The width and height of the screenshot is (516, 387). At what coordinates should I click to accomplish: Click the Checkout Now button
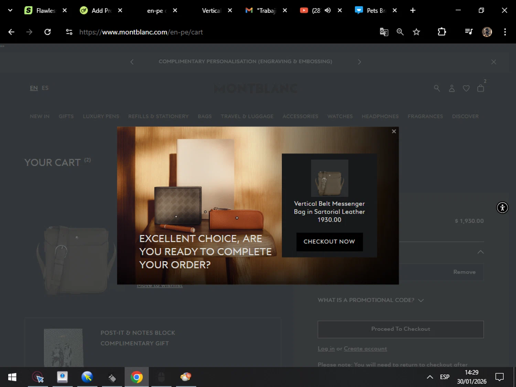329,241
